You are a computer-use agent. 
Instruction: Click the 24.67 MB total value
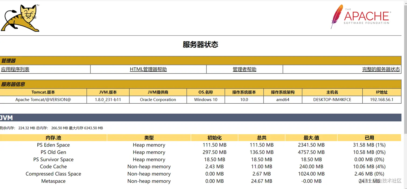tap(262, 181)
